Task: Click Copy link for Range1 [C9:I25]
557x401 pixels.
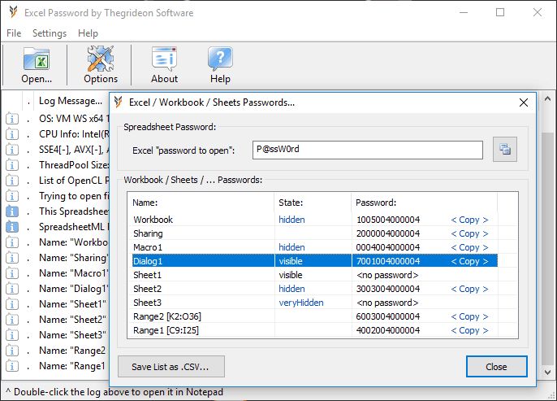Action: [x=469, y=330]
